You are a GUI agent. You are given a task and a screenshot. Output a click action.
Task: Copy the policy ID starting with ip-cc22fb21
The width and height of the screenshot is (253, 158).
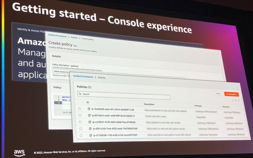pos(90,122)
